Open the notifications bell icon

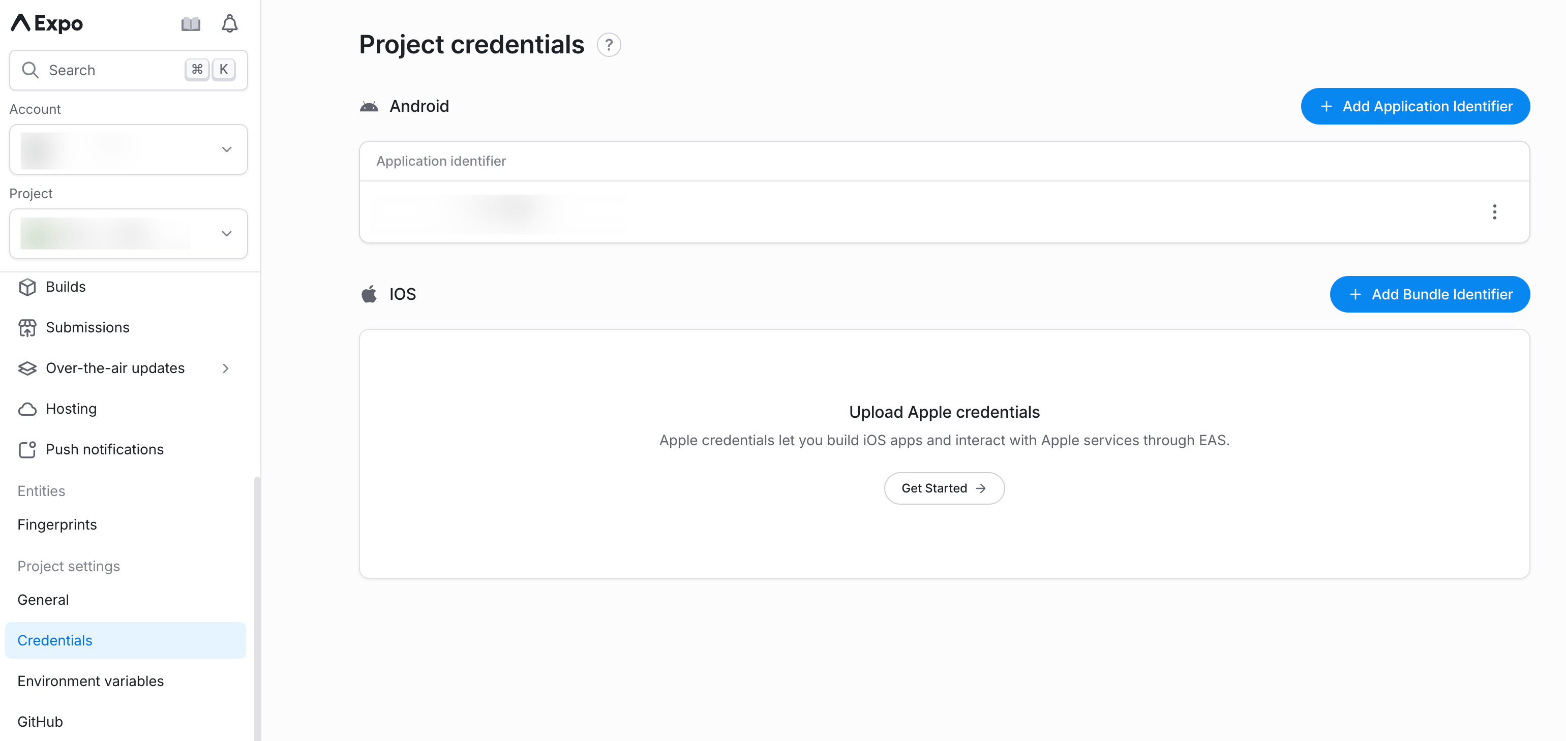tap(229, 23)
